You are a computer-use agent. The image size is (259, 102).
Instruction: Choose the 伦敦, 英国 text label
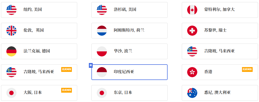(x=34, y=30)
